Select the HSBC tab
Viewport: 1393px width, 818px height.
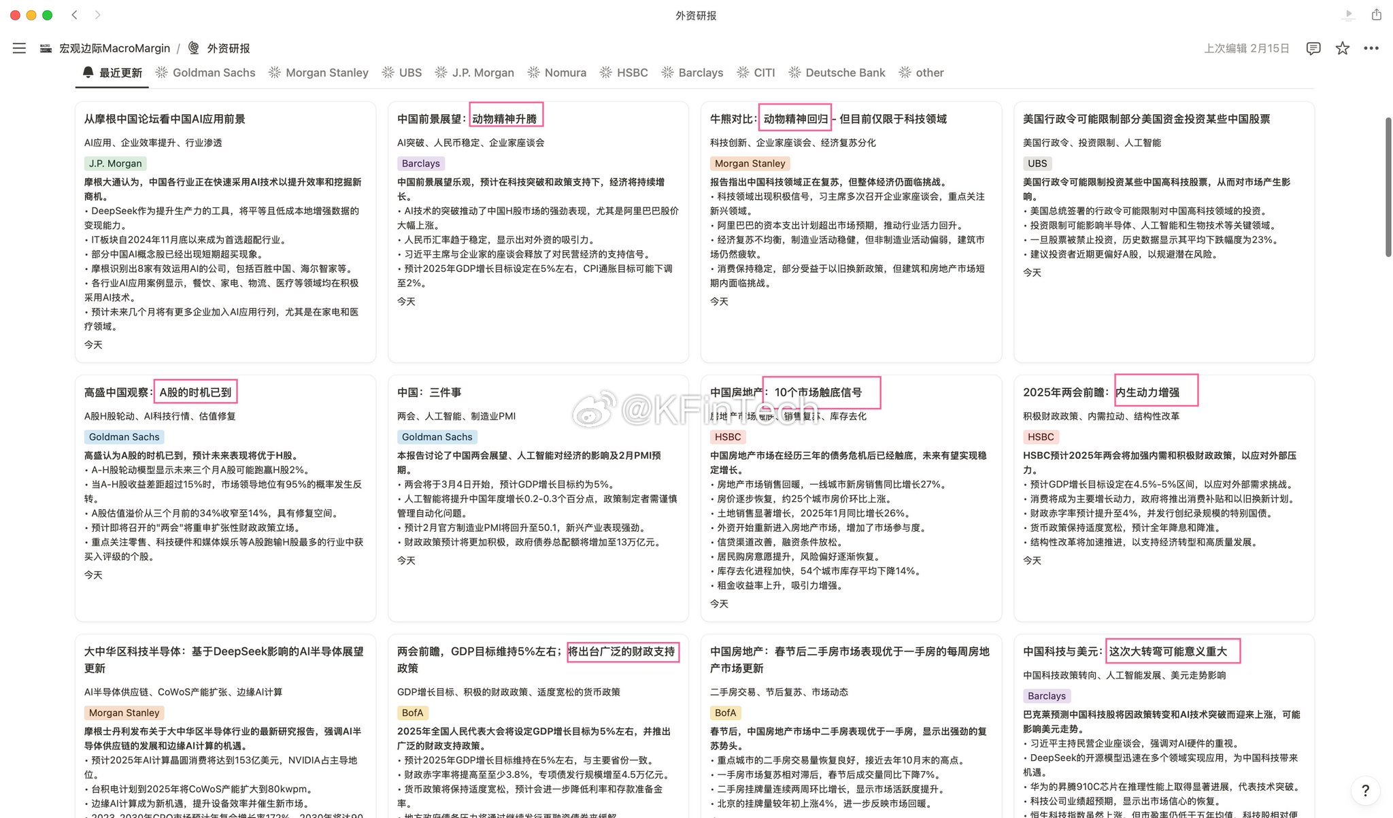624,73
